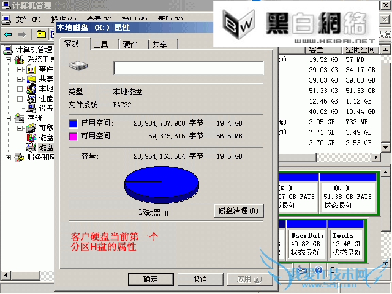Screen dimensions: 392x294
Task: Click the 磁盘清理(D) button
Action: 239,211
